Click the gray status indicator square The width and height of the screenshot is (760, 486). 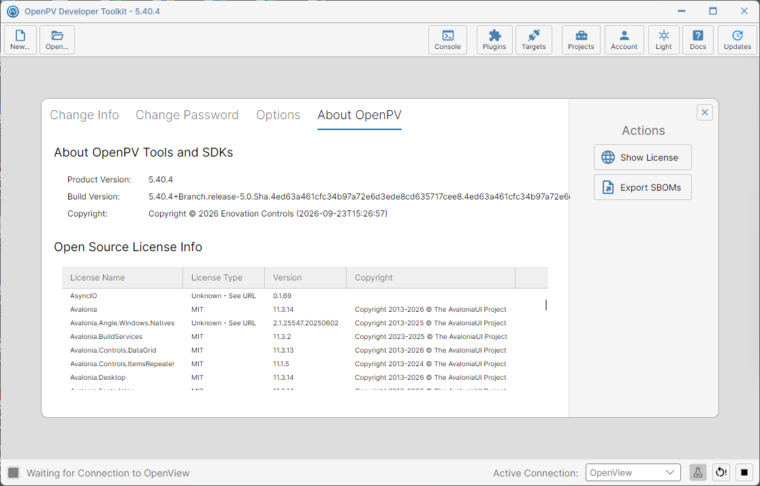tap(14, 473)
